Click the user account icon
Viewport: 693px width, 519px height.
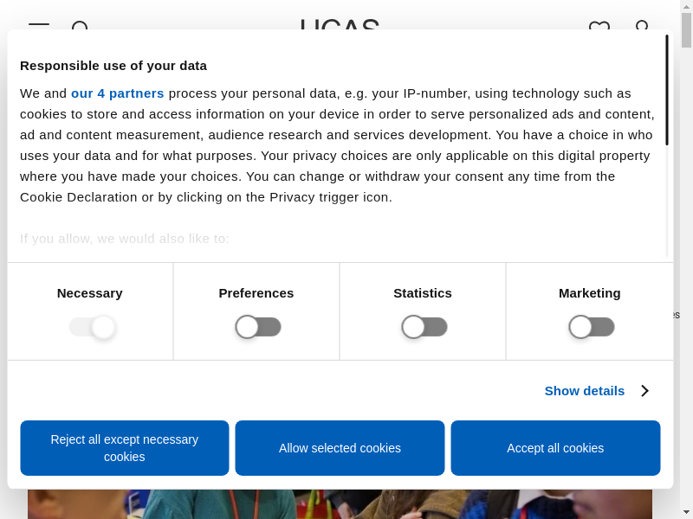[642, 26]
